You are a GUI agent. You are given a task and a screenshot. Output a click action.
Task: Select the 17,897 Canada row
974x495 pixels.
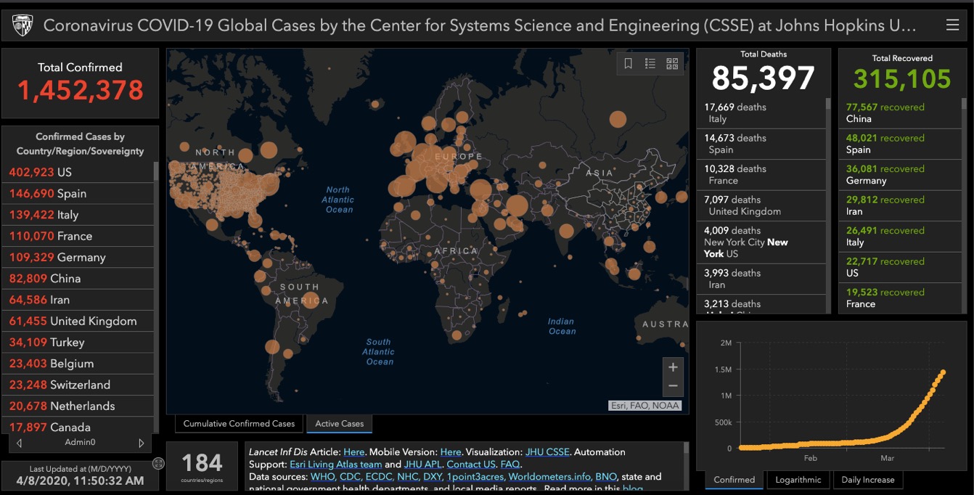78,427
